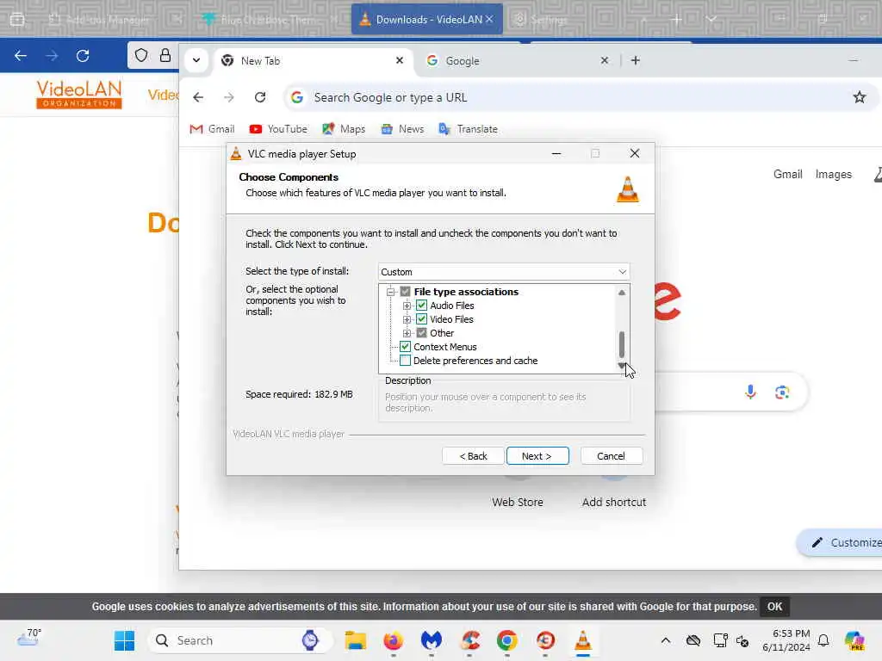Open Translate bookmark
This screenshot has height=661, width=882.
(468, 129)
